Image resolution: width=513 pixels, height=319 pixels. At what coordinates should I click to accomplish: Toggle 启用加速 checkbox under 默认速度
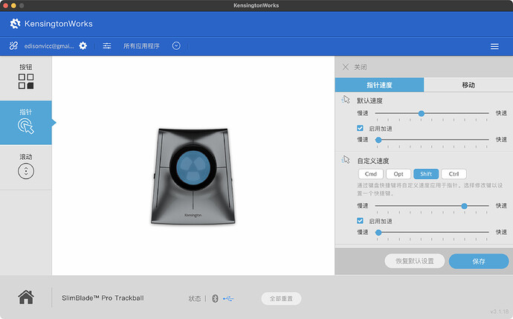(360, 128)
